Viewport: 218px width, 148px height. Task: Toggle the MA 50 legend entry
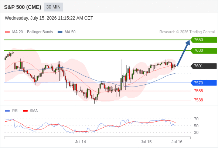tap(67, 32)
